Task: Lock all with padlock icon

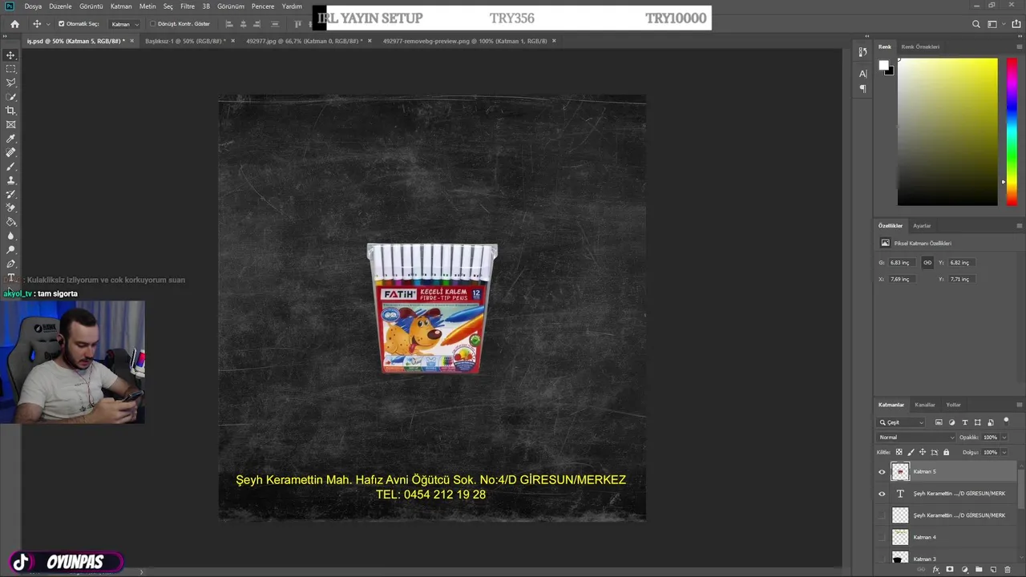Action: coord(946,452)
